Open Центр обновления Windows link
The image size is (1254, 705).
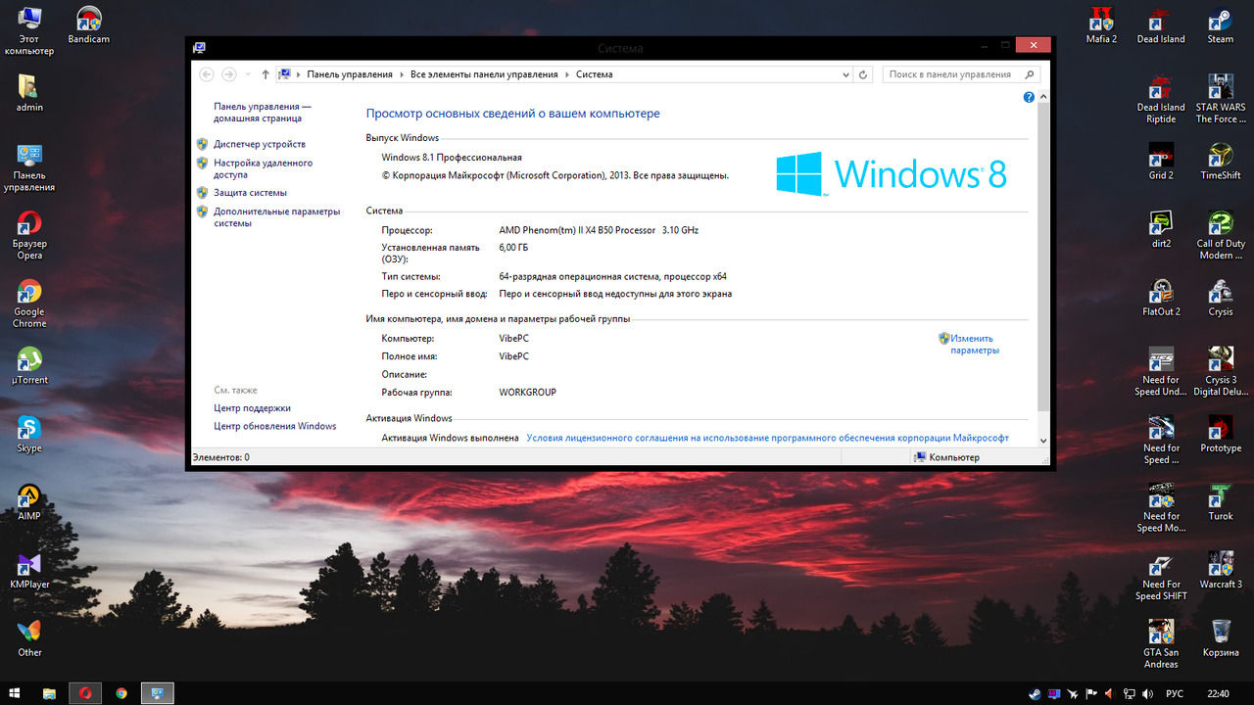[x=275, y=426]
